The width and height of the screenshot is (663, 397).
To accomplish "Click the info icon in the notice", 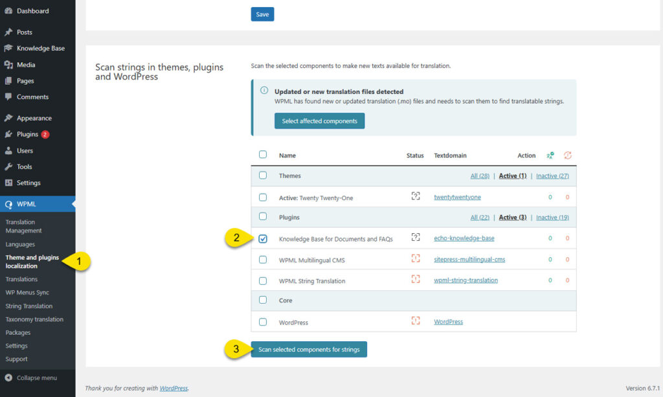I will 264,90.
